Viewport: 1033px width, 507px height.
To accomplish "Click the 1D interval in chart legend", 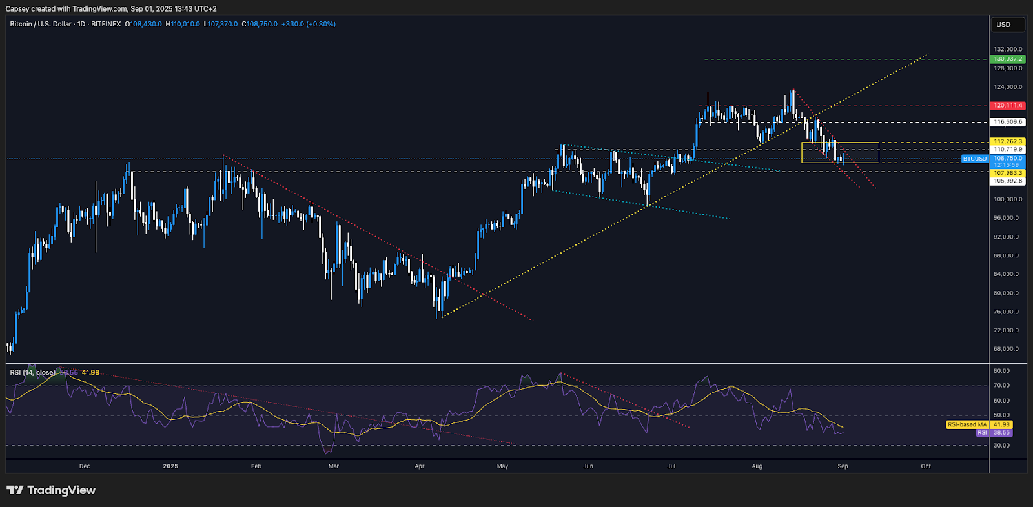I will tap(81, 24).
